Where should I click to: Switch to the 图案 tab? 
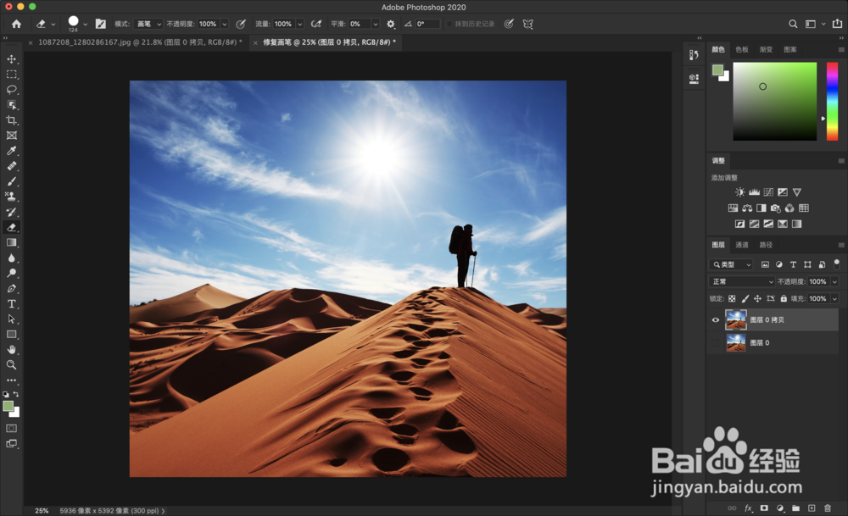[790, 49]
